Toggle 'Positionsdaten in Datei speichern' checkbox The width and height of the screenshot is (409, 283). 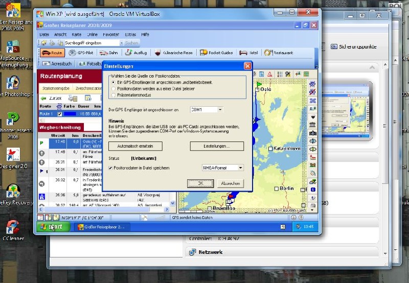coord(111,168)
